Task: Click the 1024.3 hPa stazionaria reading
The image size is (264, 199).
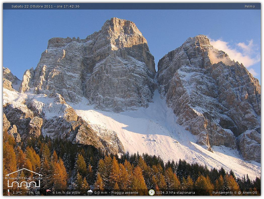Action: (175, 193)
